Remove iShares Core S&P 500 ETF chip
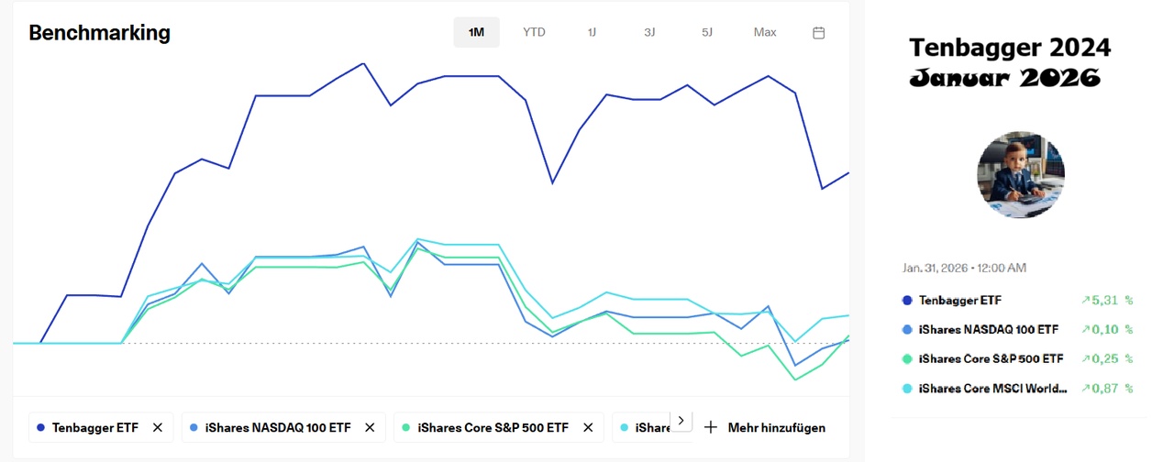Image resolution: width=1174 pixels, height=462 pixels. pos(589,427)
